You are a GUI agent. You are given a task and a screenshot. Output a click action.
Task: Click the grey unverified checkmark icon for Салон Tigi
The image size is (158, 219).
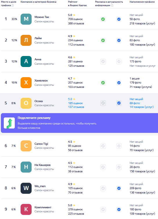(119, 146)
